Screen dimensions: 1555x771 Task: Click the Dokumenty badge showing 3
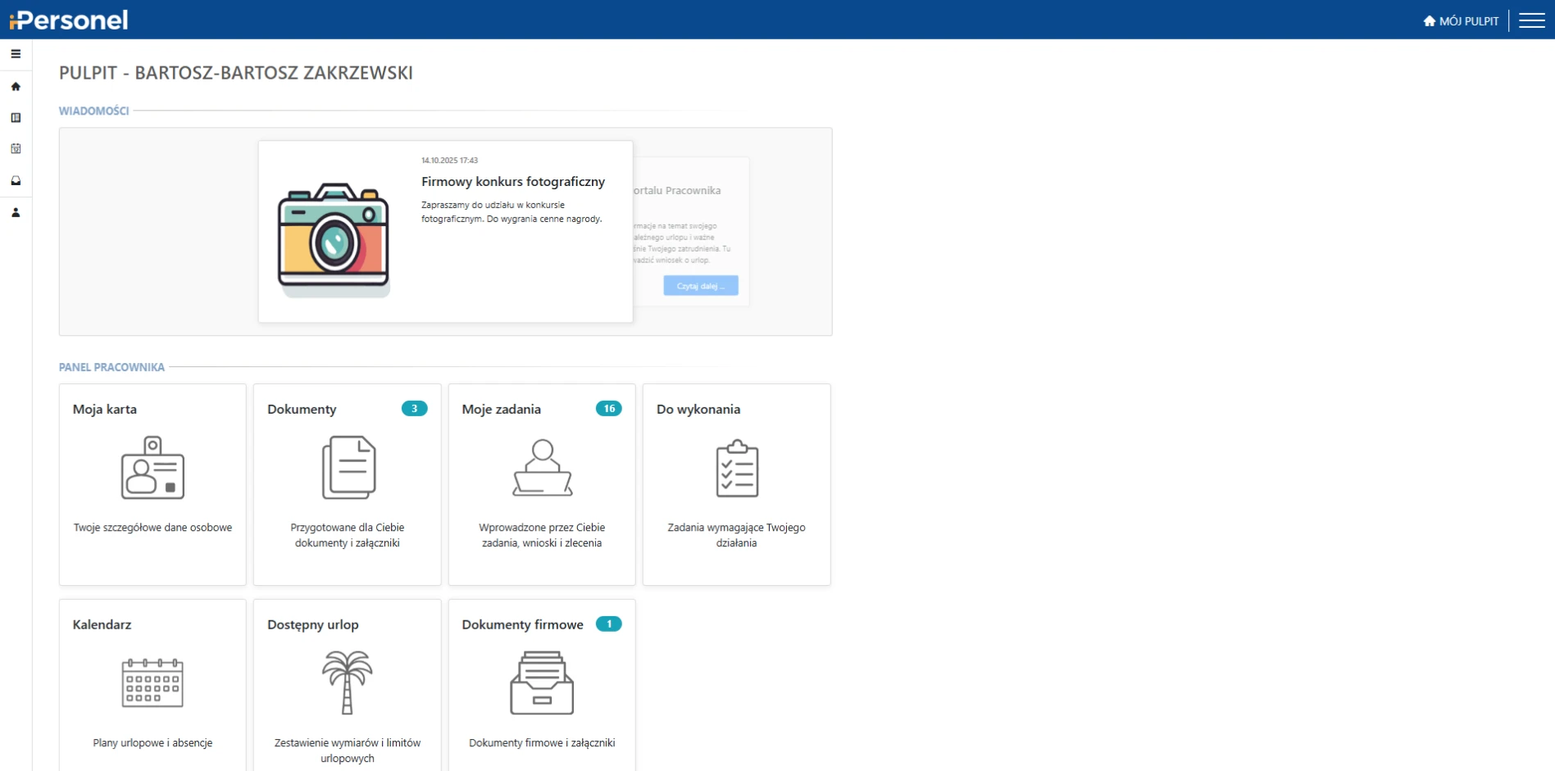point(414,409)
